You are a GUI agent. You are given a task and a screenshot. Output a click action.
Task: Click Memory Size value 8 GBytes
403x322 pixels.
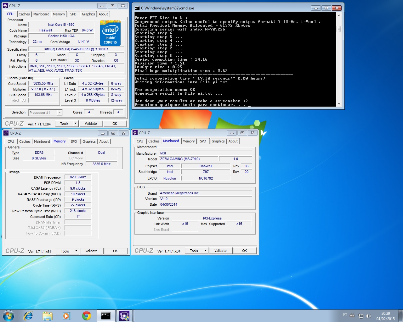coord(39,158)
